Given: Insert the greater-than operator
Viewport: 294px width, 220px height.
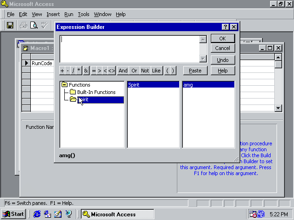Looking at the screenshot, I should point(100,71).
